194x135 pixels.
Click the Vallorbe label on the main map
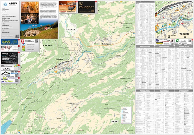pyautogui.click(x=60, y=59)
